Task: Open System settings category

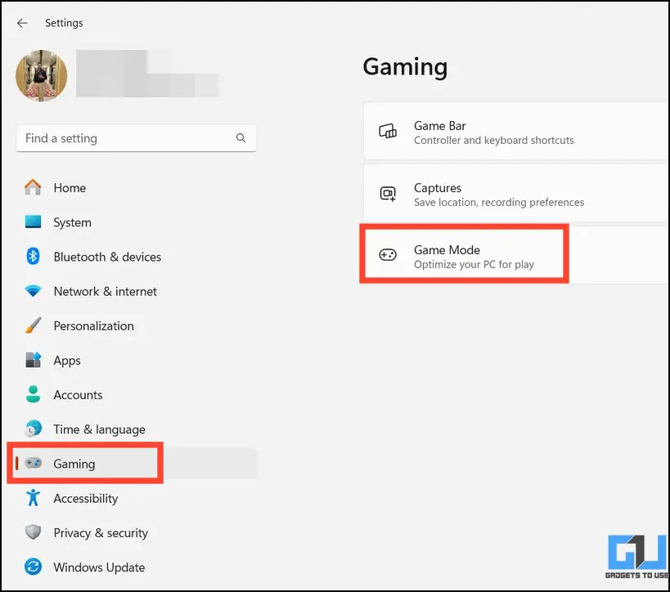Action: (137, 222)
